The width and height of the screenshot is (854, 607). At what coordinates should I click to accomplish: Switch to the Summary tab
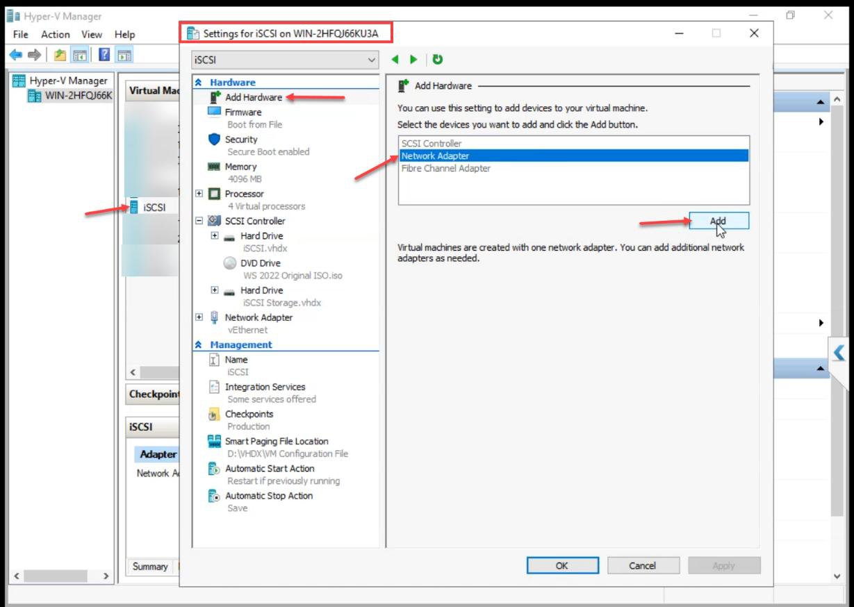(150, 567)
